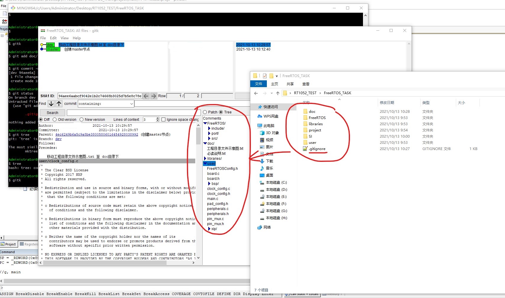The image size is (505, 298).
Task: Click the Find up-arrow in gitk
Action: click(59, 103)
